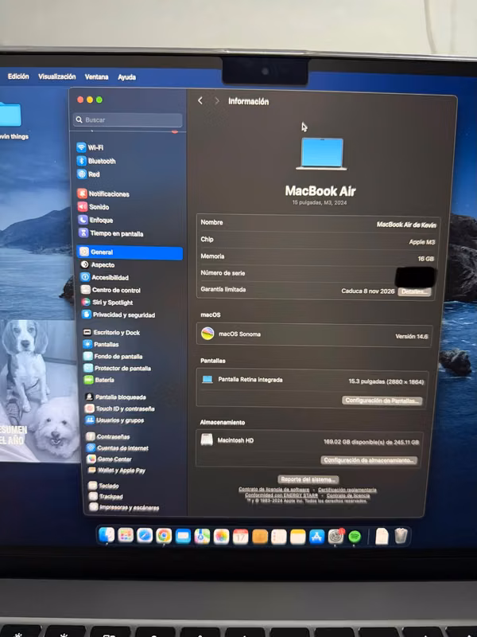Viewport: 477px width, 637px height.
Task: Go back with the left chevron
Action: tap(200, 101)
